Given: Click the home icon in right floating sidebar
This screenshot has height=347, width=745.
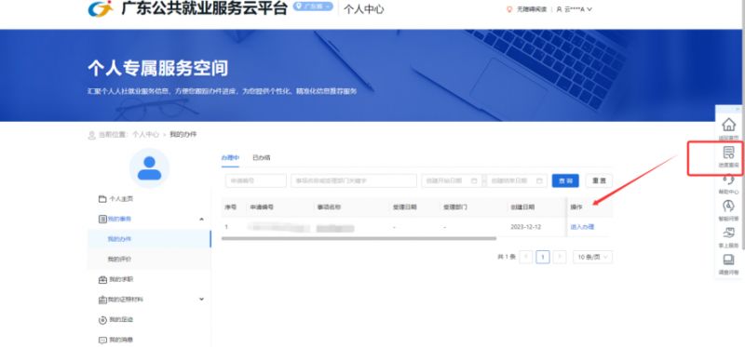Looking at the screenshot, I should click(728, 125).
